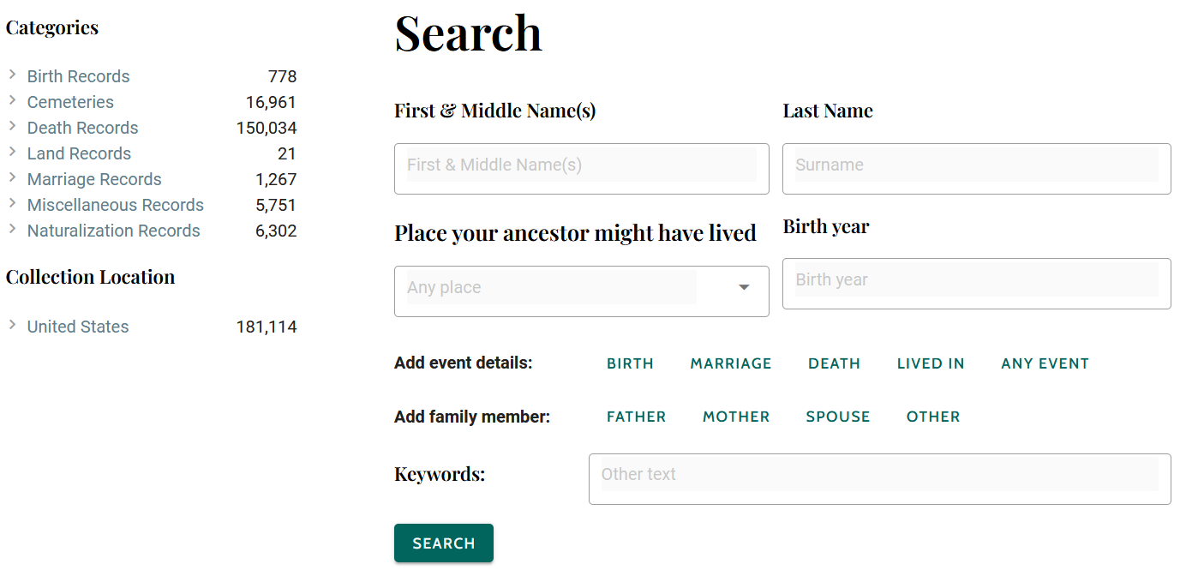Add FATHER as family member

(636, 417)
